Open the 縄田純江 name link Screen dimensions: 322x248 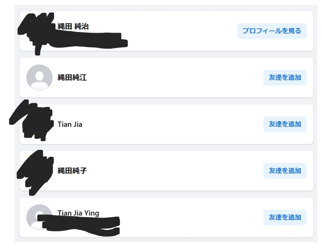(x=72, y=78)
